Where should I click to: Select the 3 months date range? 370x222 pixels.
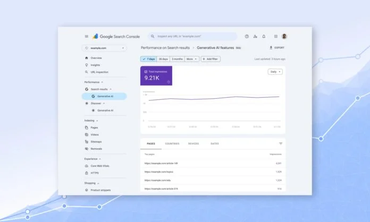[177, 59]
